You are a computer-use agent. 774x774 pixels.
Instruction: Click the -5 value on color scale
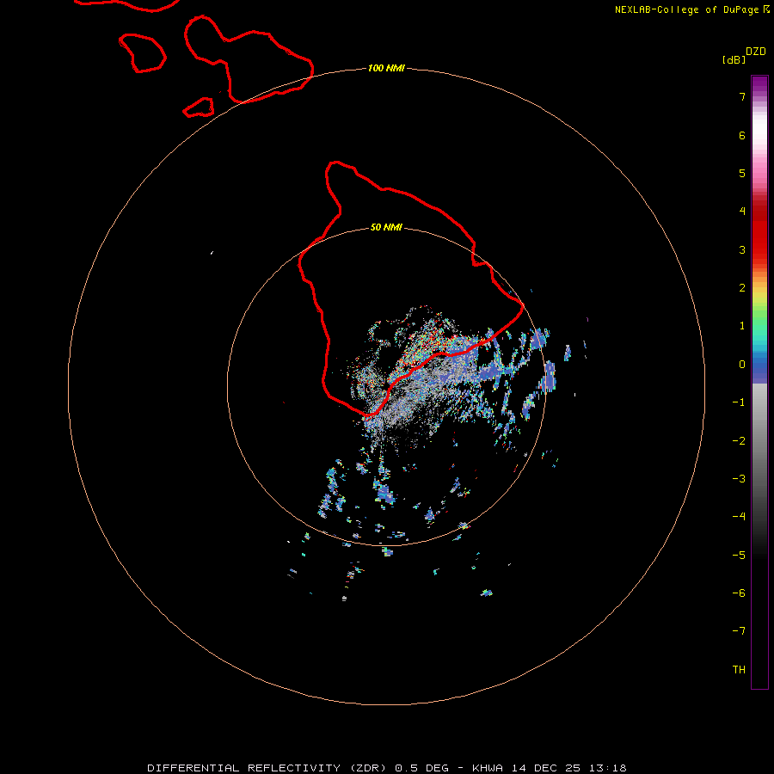(x=739, y=556)
